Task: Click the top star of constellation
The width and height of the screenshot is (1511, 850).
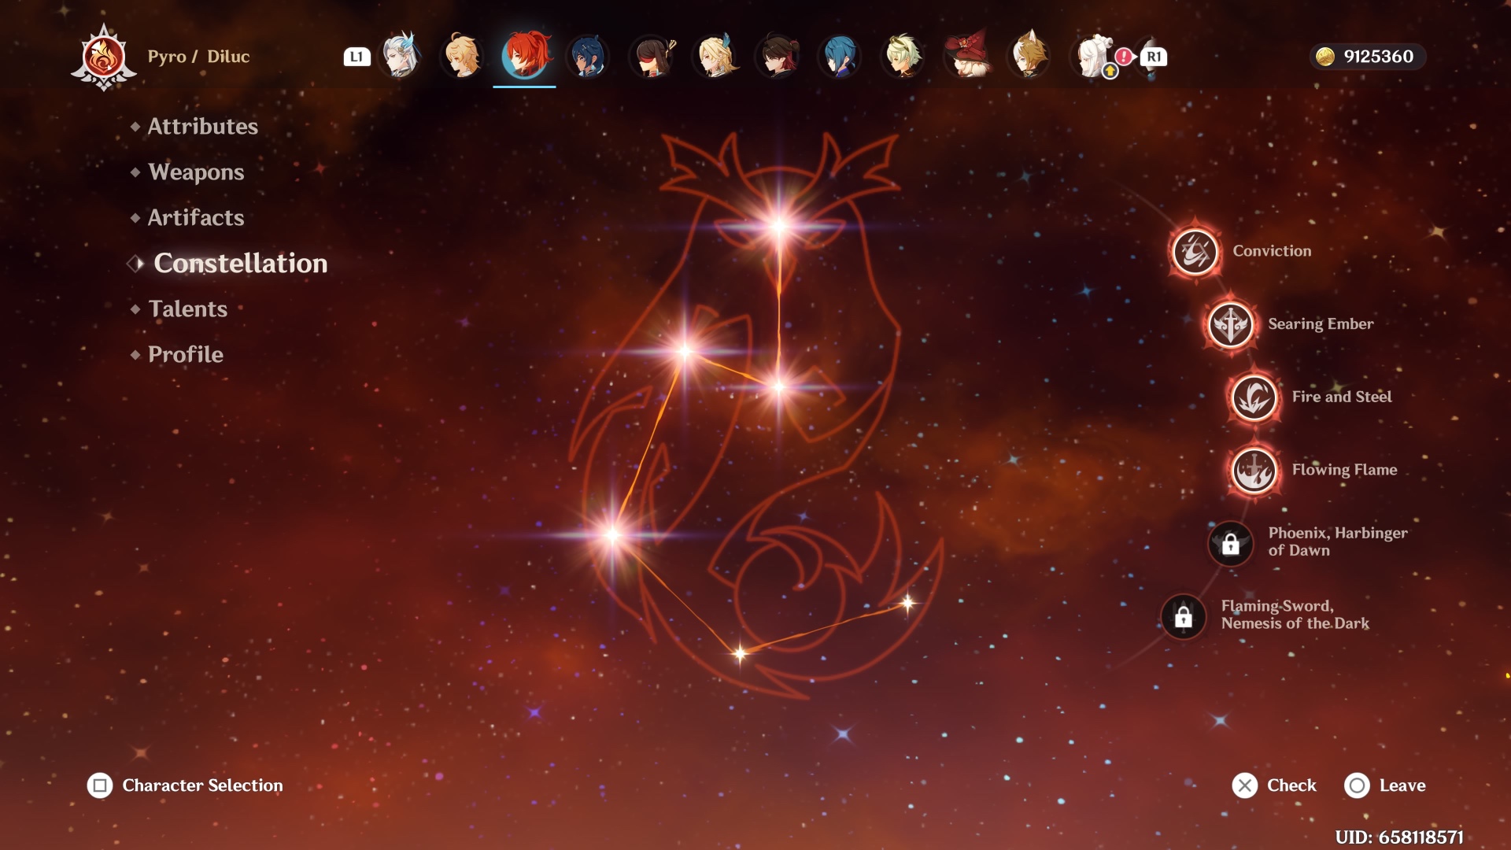Action: 778,227
